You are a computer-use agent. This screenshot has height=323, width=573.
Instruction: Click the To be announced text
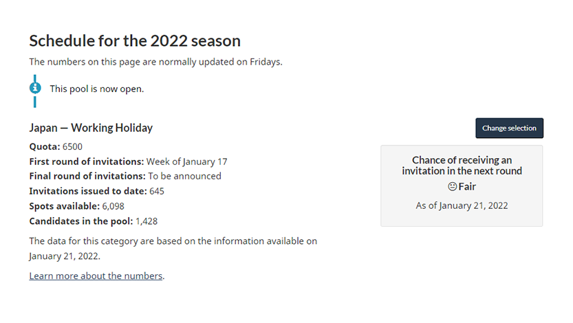click(184, 176)
